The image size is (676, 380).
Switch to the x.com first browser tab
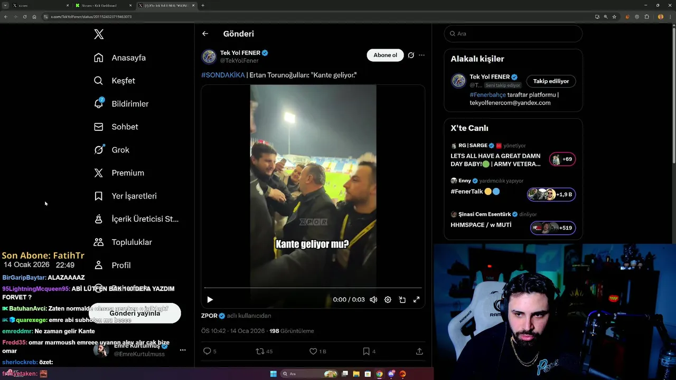click(40, 5)
